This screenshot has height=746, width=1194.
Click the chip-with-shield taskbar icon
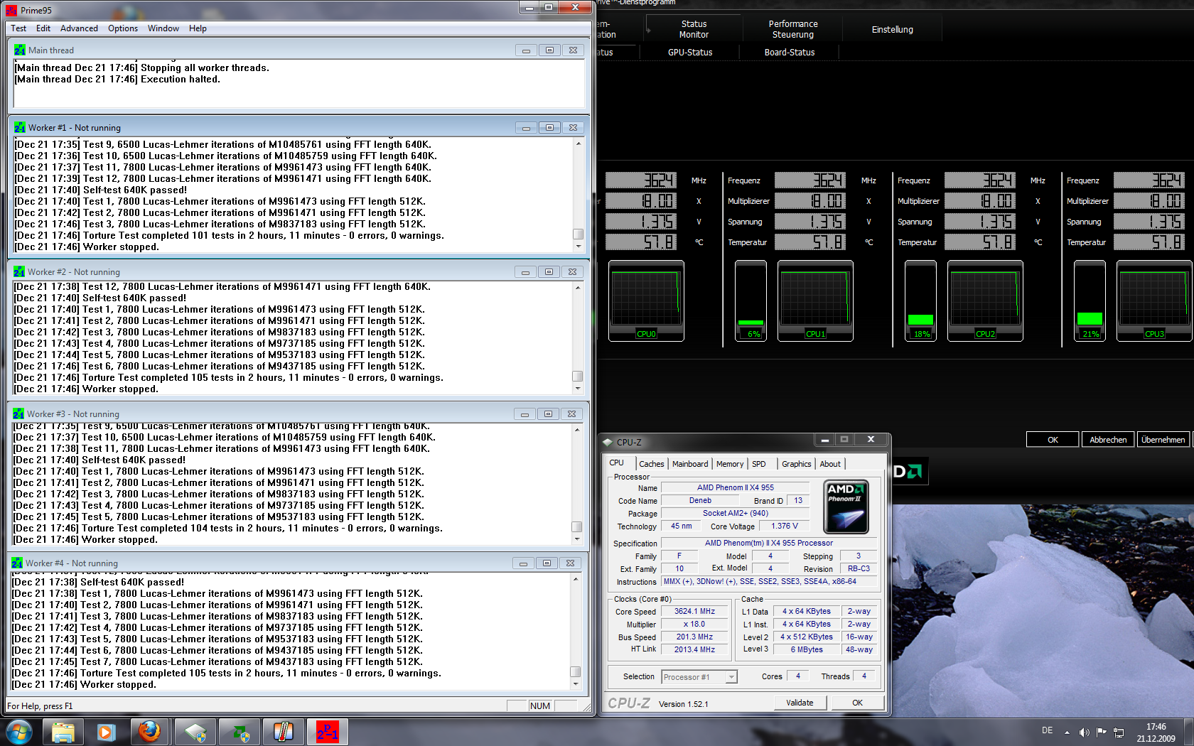(195, 732)
